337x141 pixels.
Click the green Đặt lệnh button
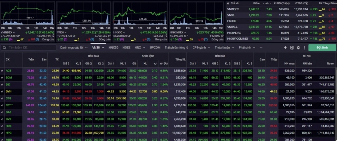click(322, 48)
